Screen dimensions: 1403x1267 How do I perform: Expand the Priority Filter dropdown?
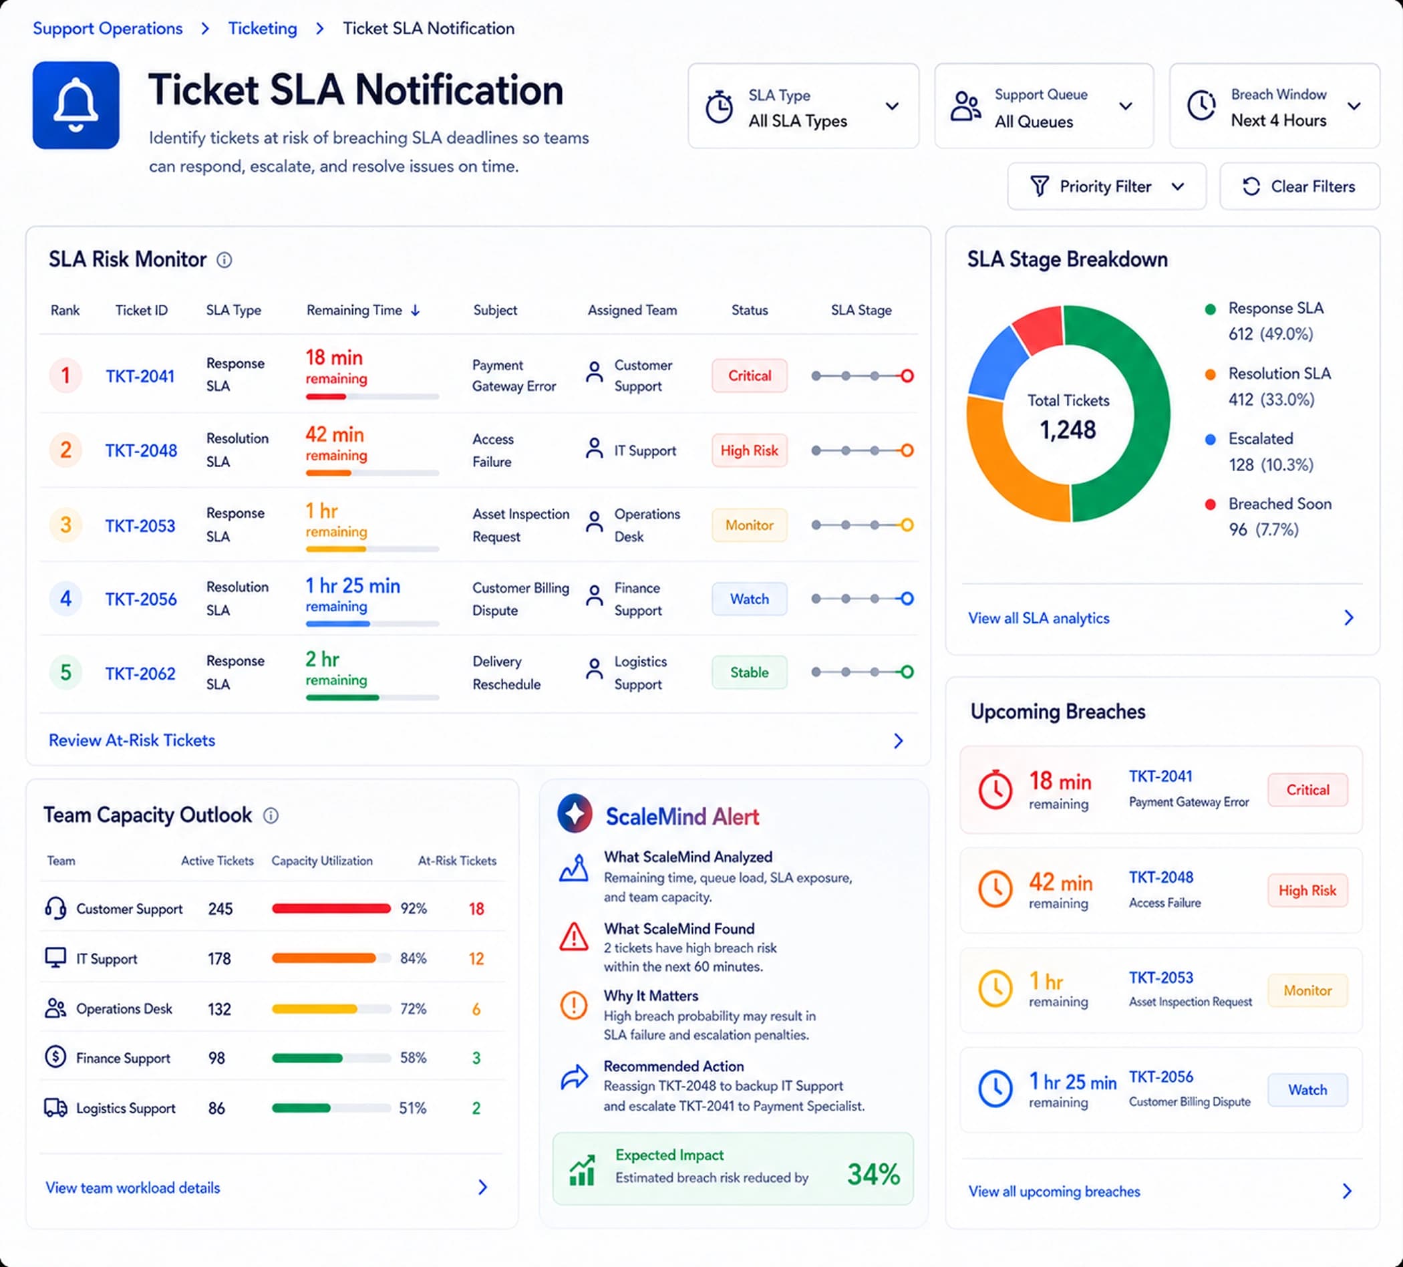pyautogui.click(x=1106, y=186)
